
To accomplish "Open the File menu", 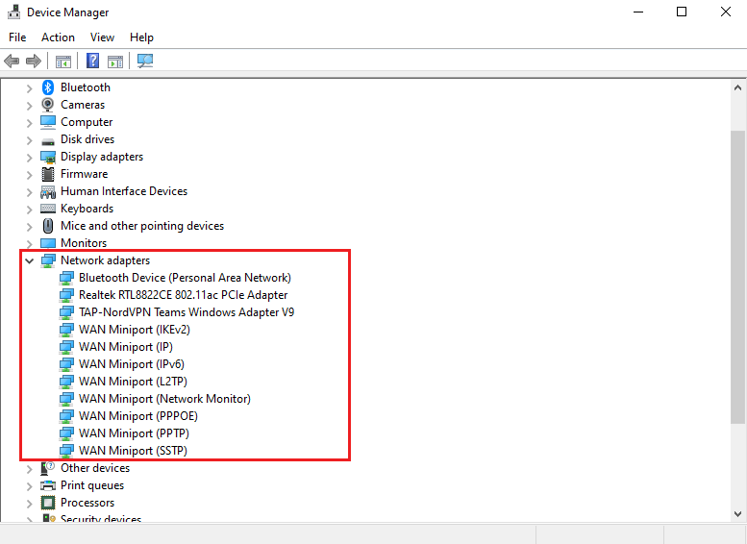I will pyautogui.click(x=17, y=37).
